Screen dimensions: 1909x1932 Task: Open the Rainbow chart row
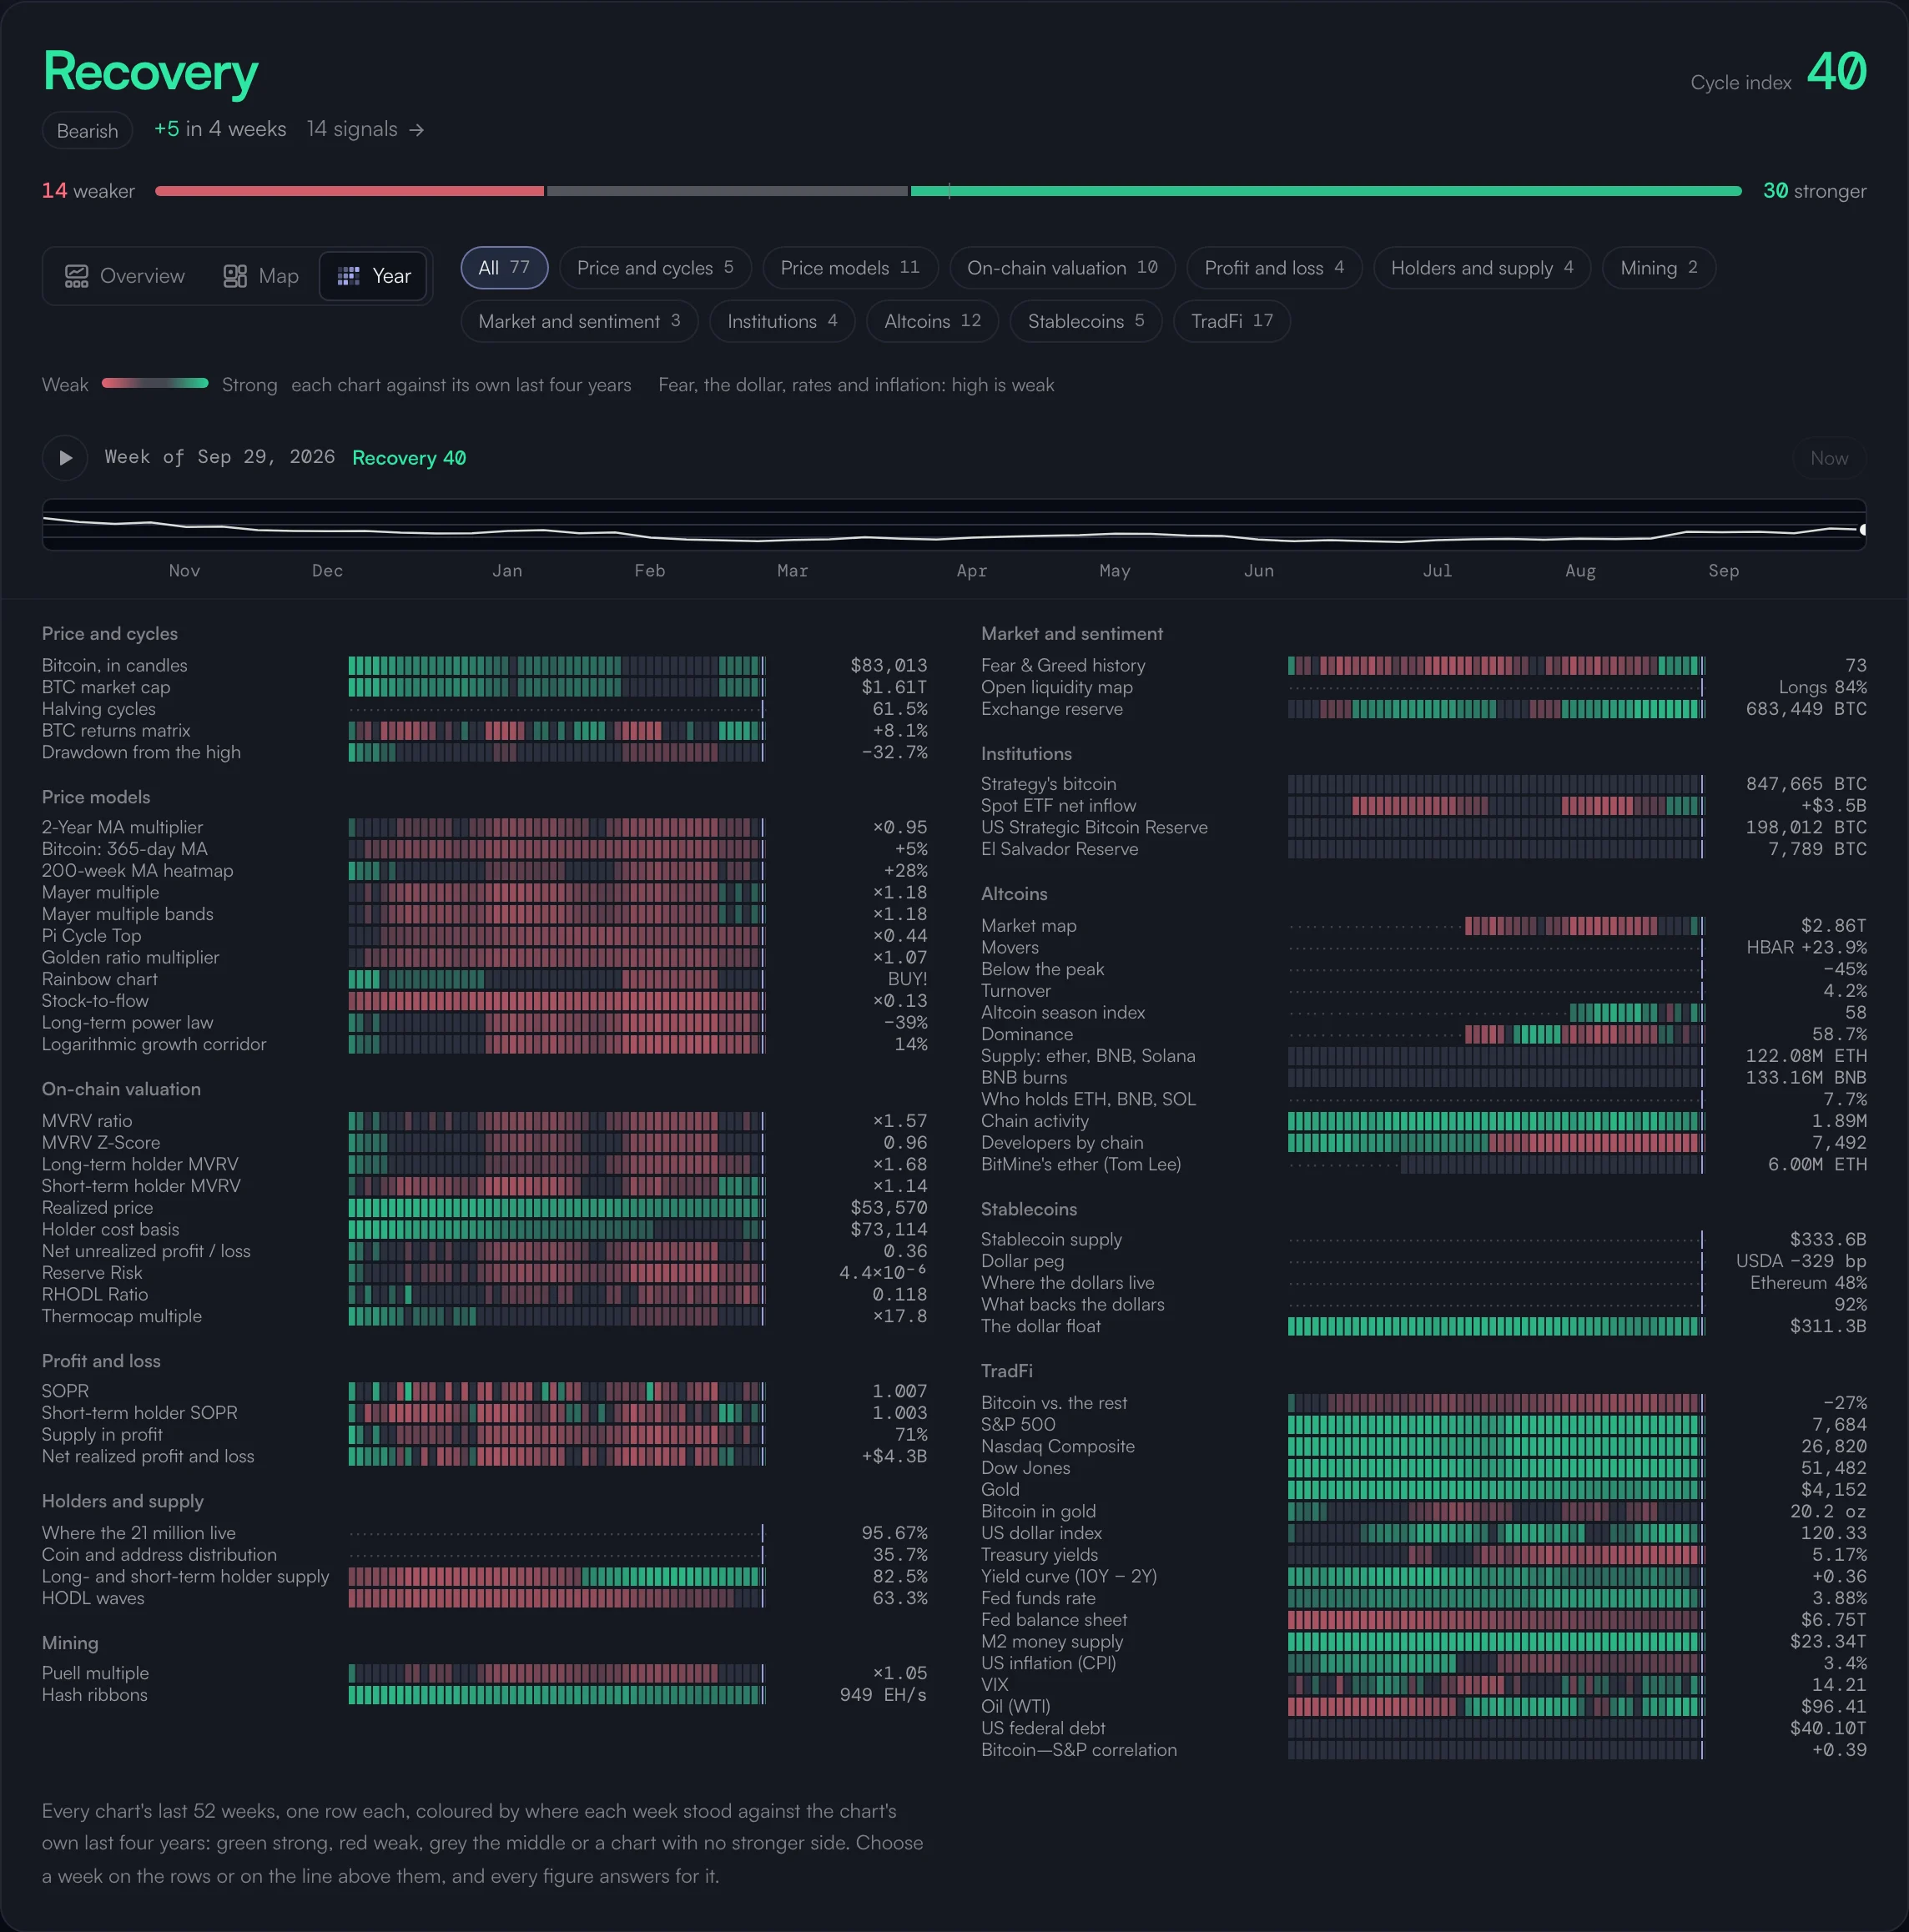coord(484,979)
